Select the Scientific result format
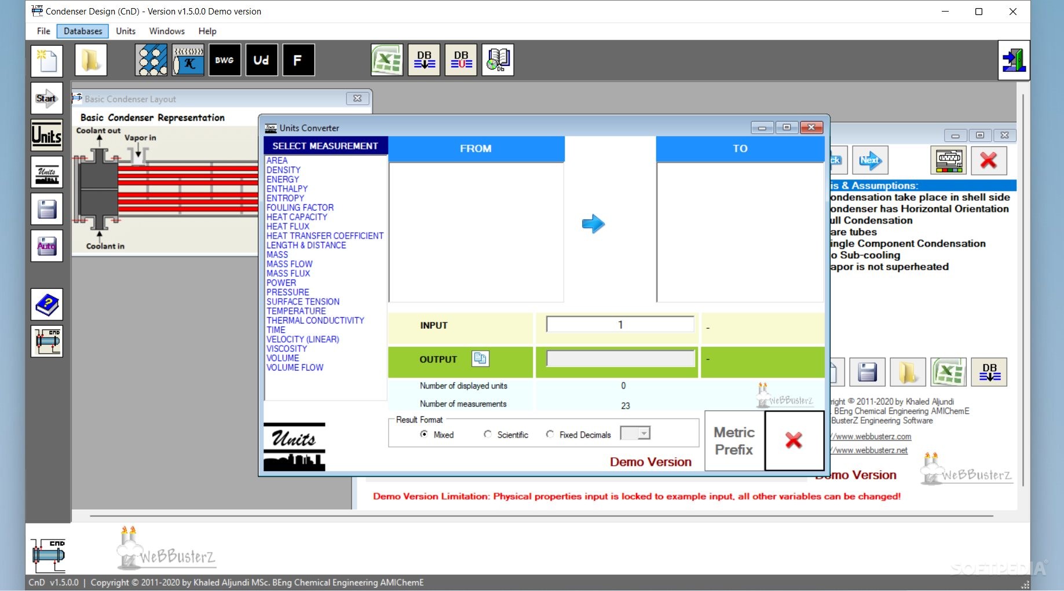 point(506,435)
